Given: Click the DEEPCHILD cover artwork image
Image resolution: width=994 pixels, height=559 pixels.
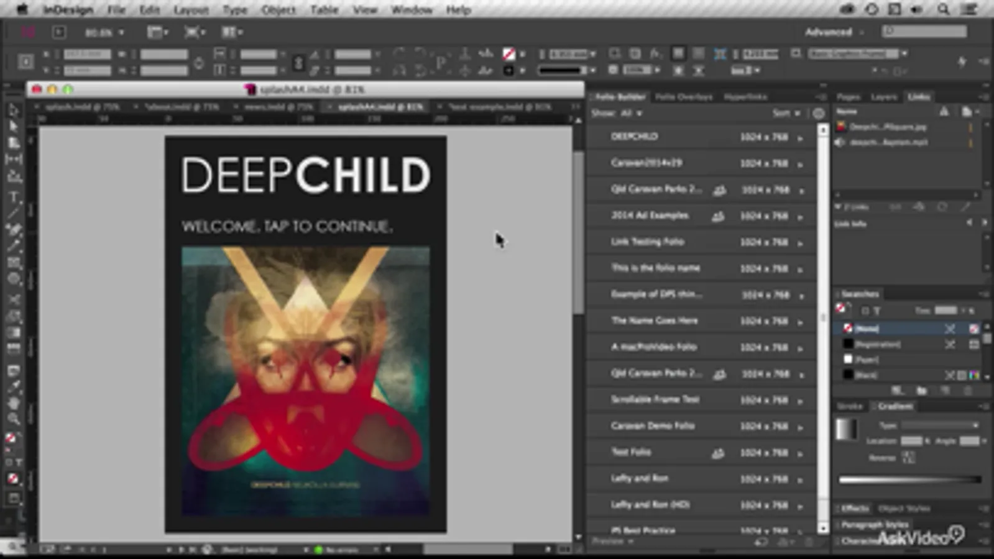Looking at the screenshot, I should tap(305, 381).
